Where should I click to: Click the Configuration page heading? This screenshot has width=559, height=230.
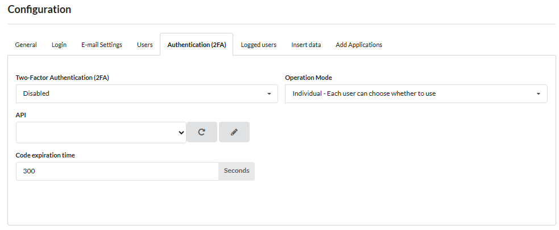pyautogui.click(x=40, y=10)
